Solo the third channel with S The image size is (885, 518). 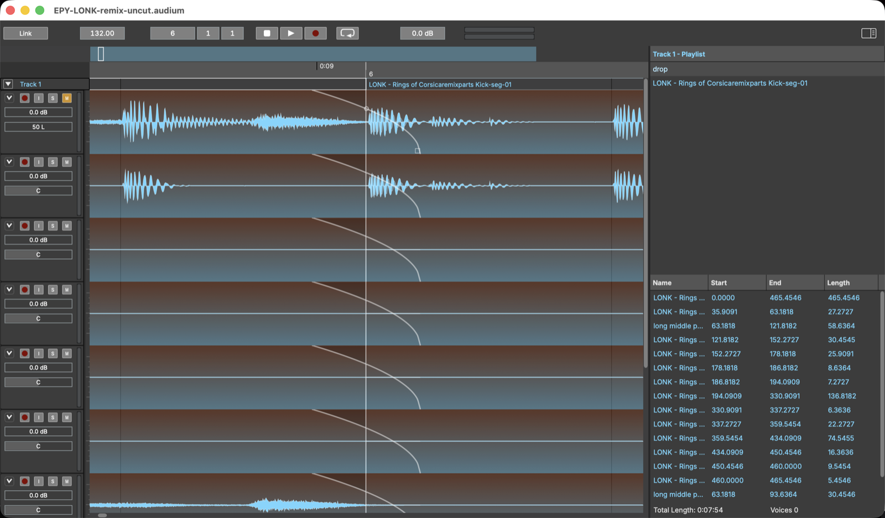tap(53, 226)
